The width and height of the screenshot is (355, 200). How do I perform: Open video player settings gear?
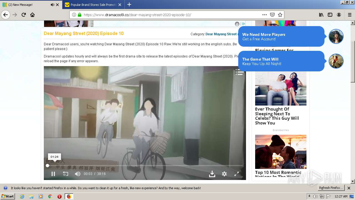[x=224, y=174]
